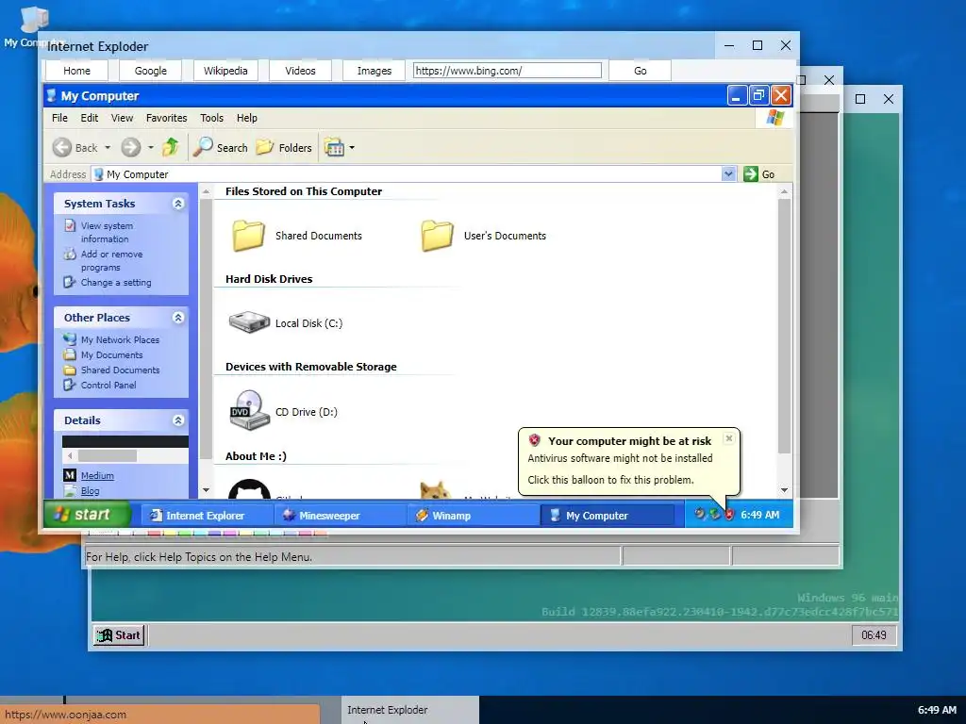Screen dimensions: 966x724
Task: Click the doge icon under About Me
Action: (435, 490)
